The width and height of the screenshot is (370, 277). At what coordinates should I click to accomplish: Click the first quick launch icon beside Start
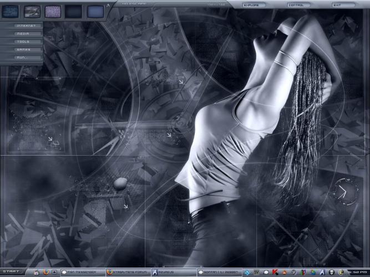tap(37, 272)
